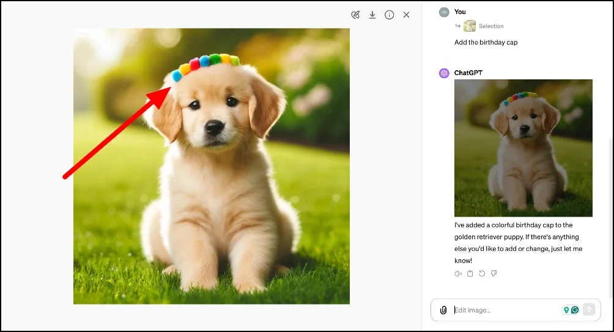
Task: Open the image info prompt icon
Action: pyautogui.click(x=389, y=15)
